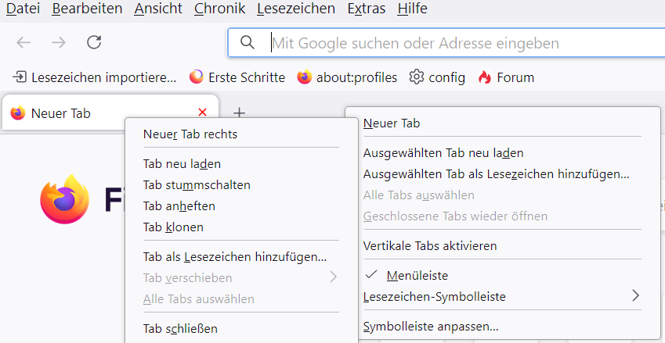Mute tab via Tab stummschalten
This screenshot has width=665, height=343.
click(197, 185)
